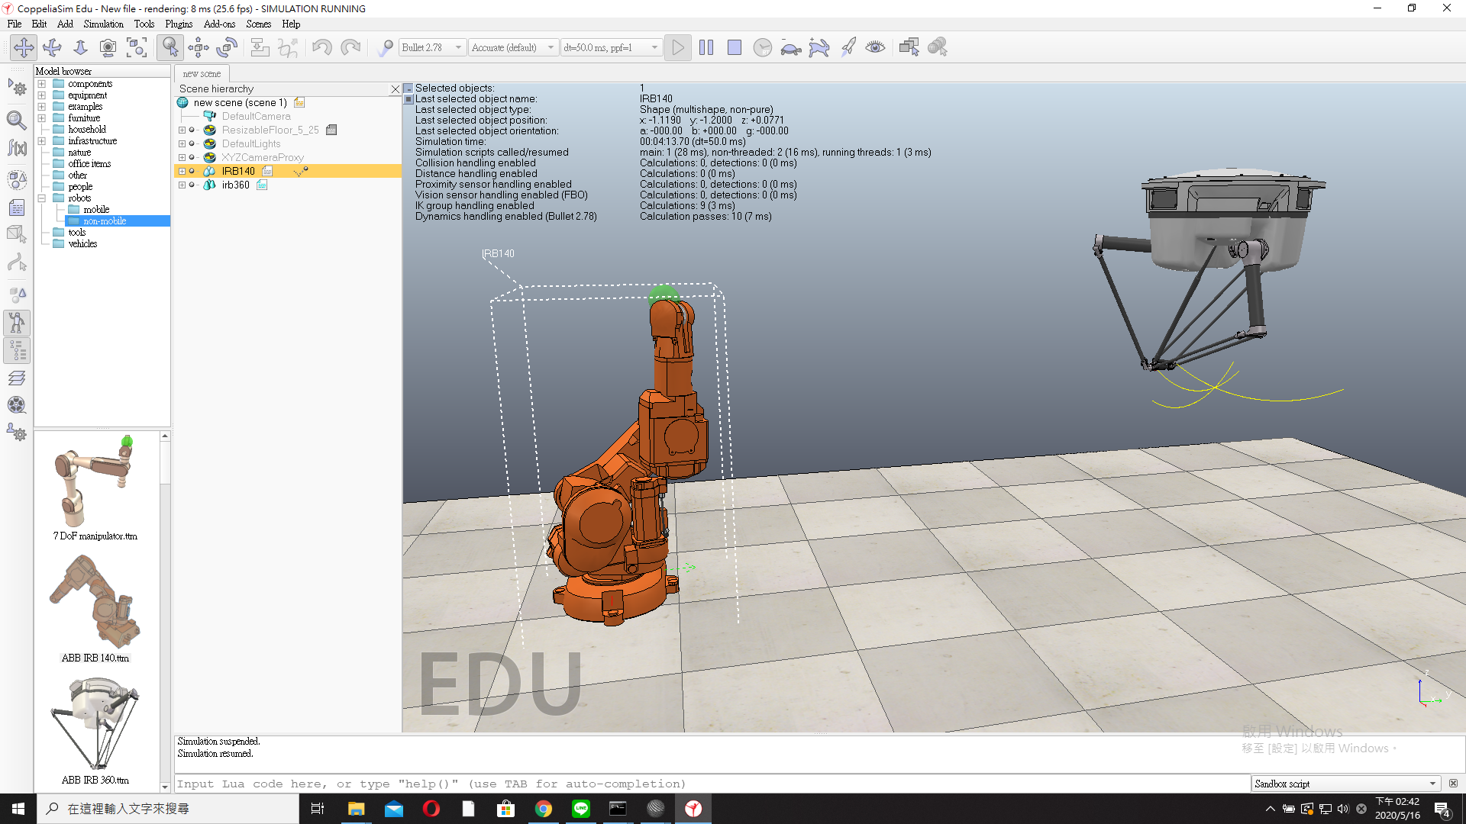Screen dimensions: 1466x824
Task: Open the Add-ons menu
Action: point(219,24)
